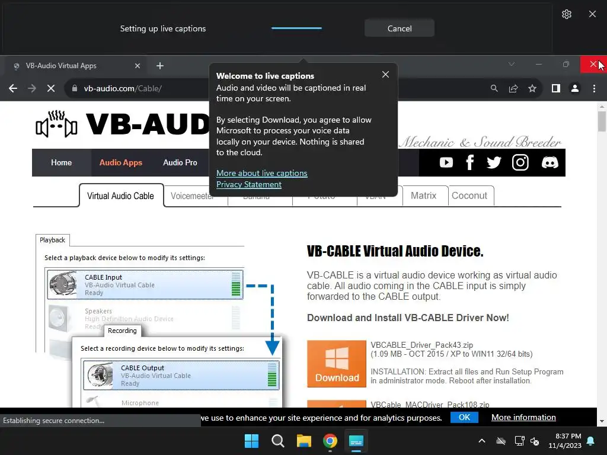Viewport: 607px width, 455px height.
Task: Close the live captions bar
Action: [x=592, y=14]
